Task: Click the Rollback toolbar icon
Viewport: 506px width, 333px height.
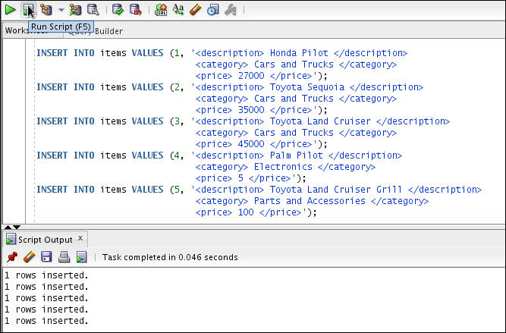Action: click(x=135, y=10)
